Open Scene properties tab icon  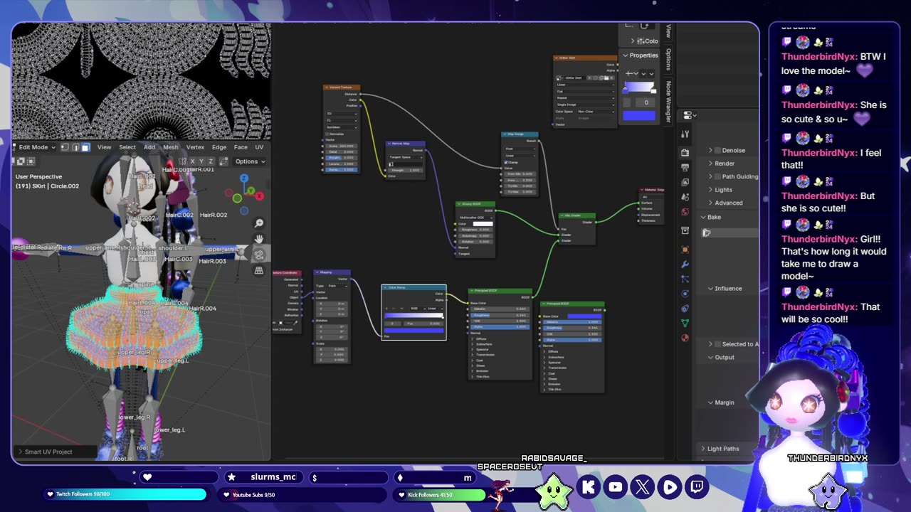[685, 198]
